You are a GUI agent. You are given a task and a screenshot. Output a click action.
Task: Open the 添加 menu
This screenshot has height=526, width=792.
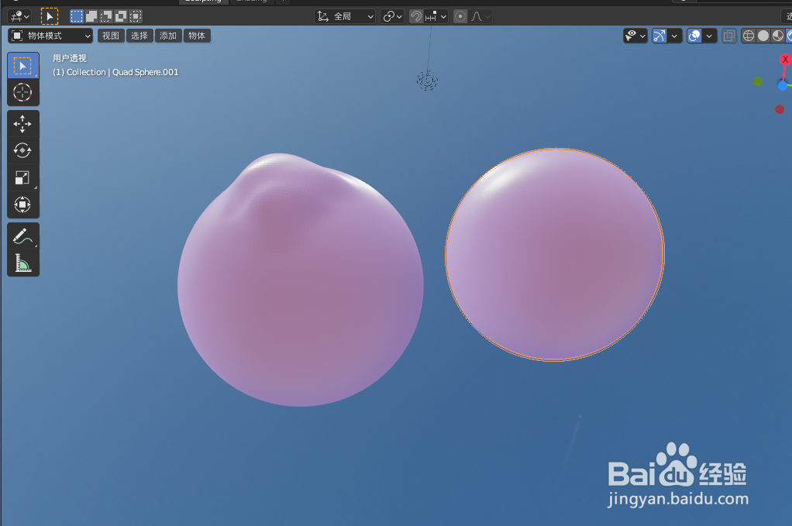click(x=168, y=36)
